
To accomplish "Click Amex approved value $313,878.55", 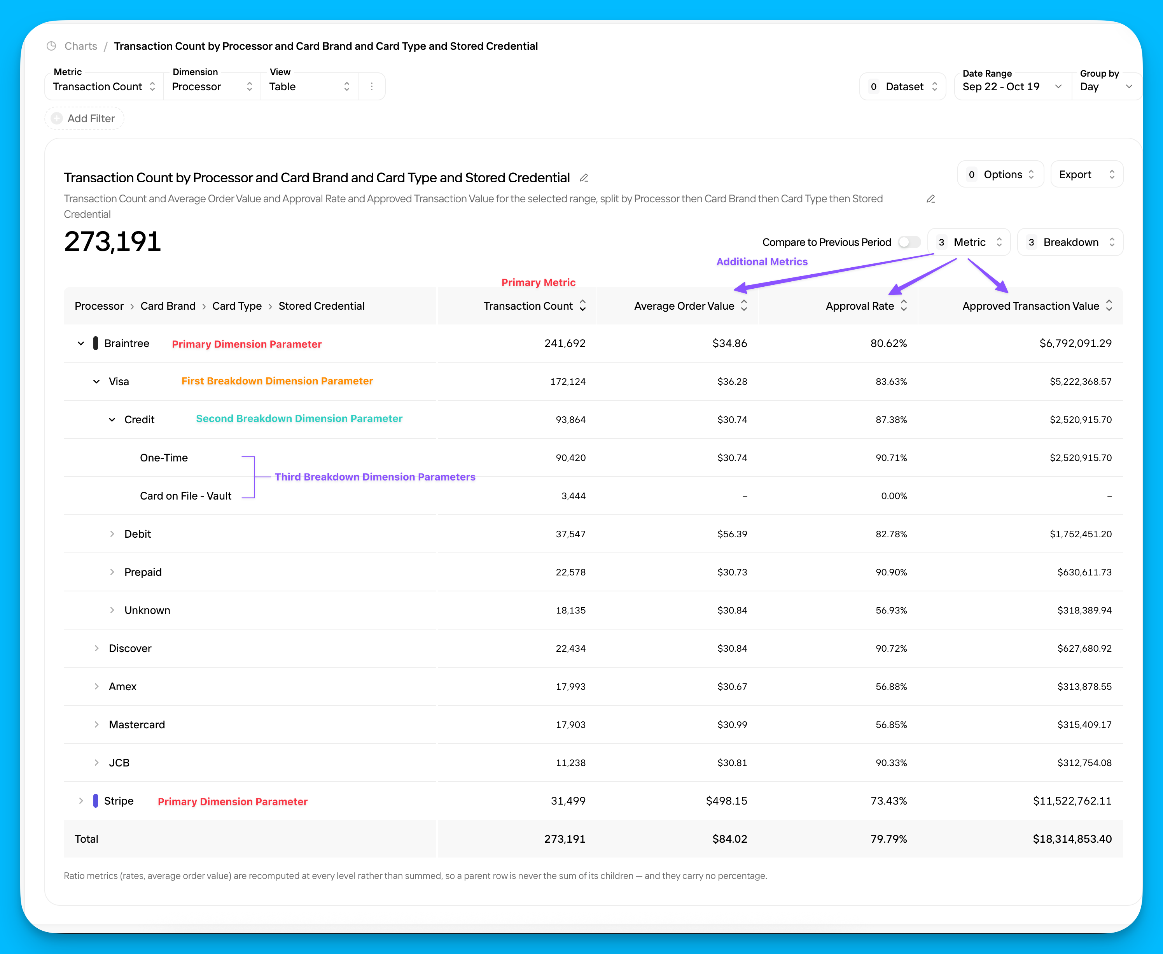I will [1084, 686].
